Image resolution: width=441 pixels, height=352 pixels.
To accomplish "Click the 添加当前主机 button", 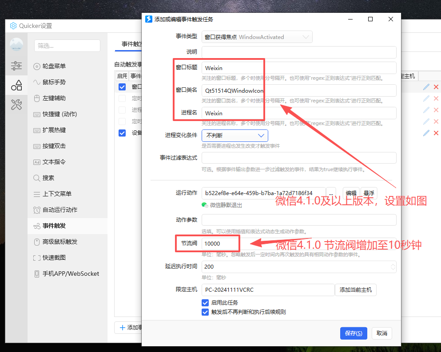I will click(x=355, y=289).
